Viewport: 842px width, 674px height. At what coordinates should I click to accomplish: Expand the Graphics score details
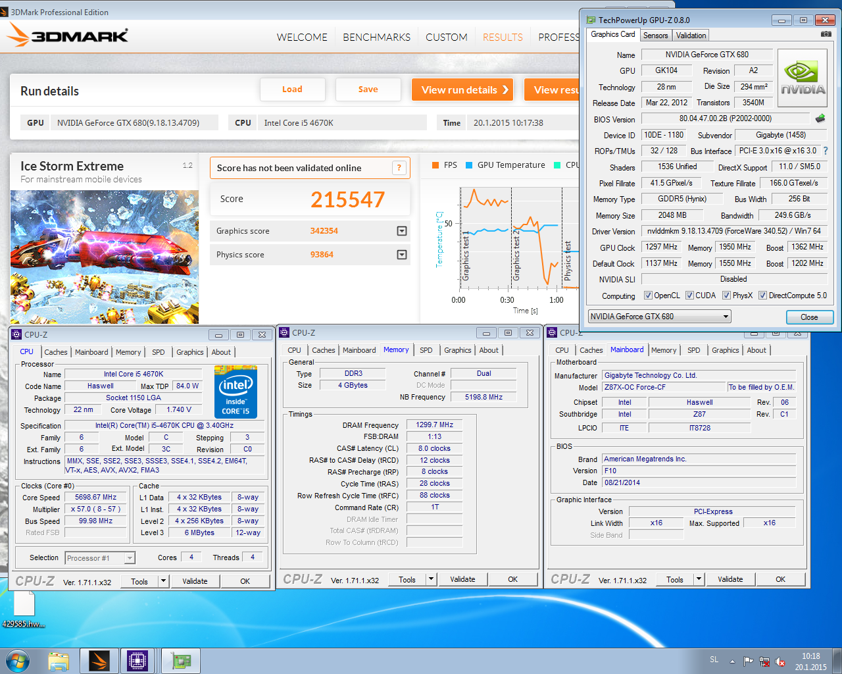tap(402, 231)
